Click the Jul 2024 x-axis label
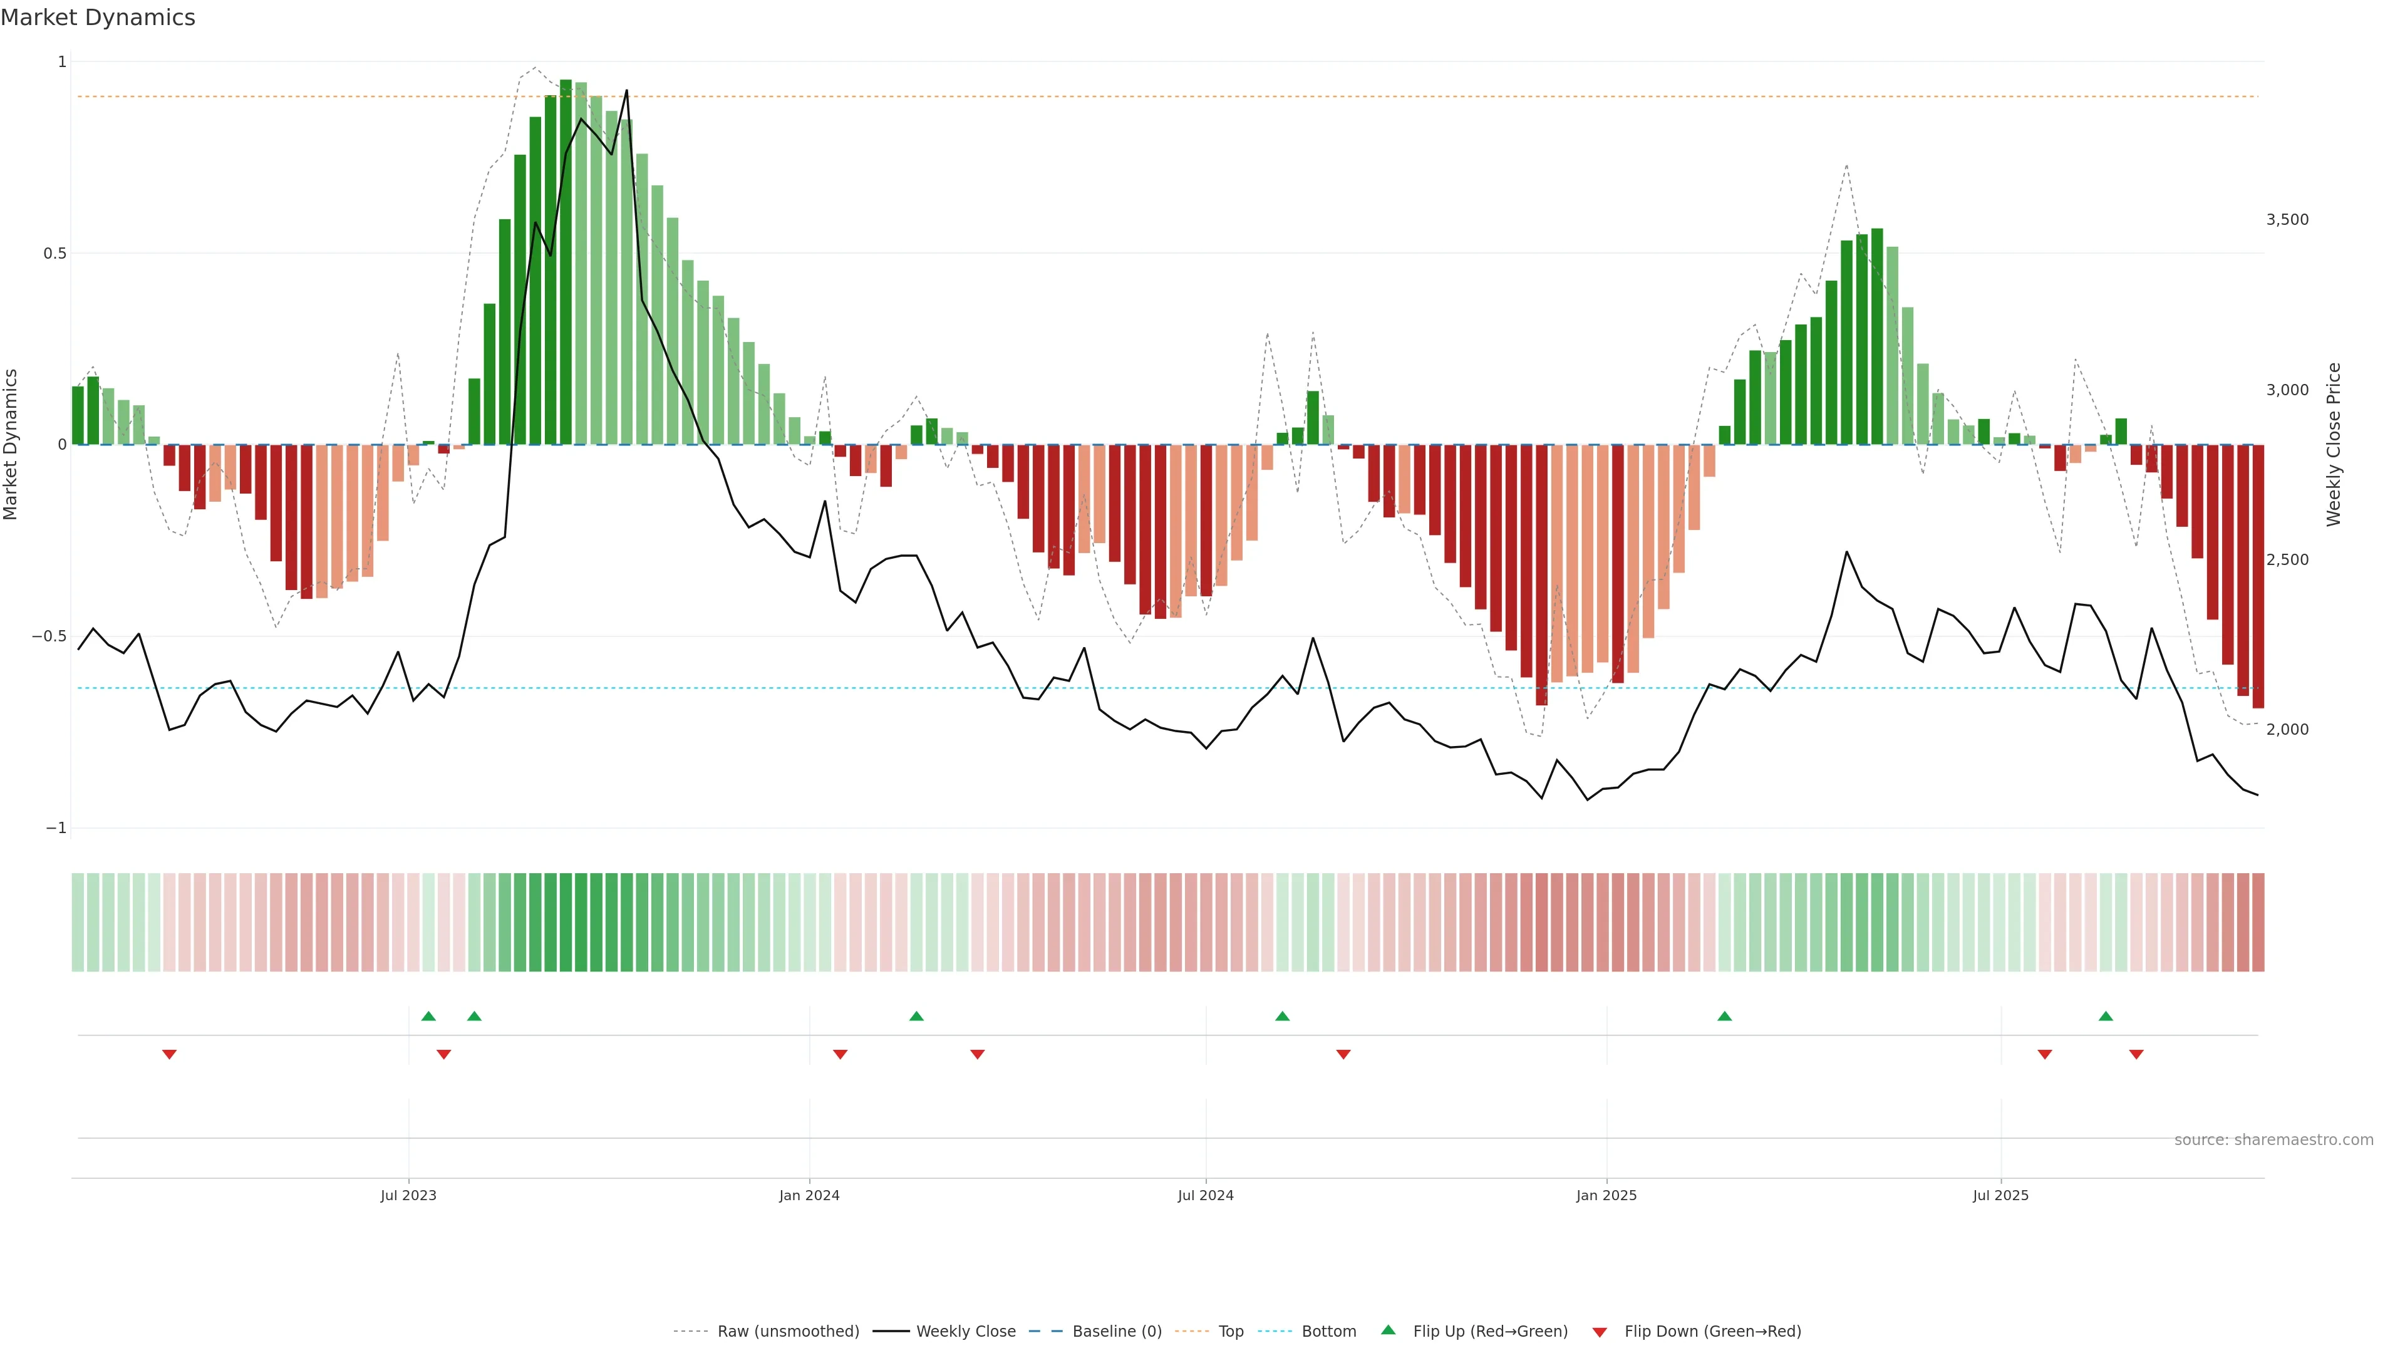Screen dimensions: 2405x1353 point(1205,1195)
